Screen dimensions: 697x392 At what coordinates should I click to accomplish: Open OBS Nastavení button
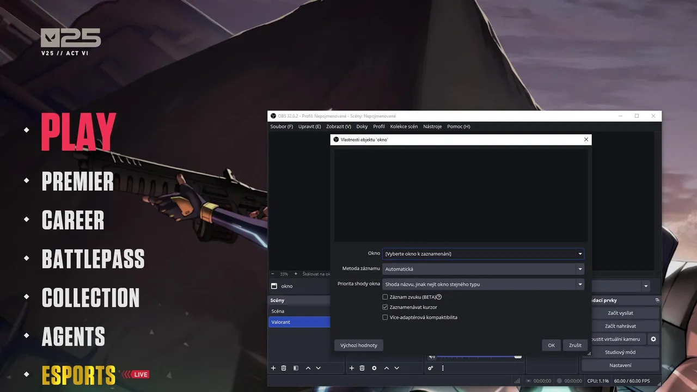pyautogui.click(x=620, y=365)
